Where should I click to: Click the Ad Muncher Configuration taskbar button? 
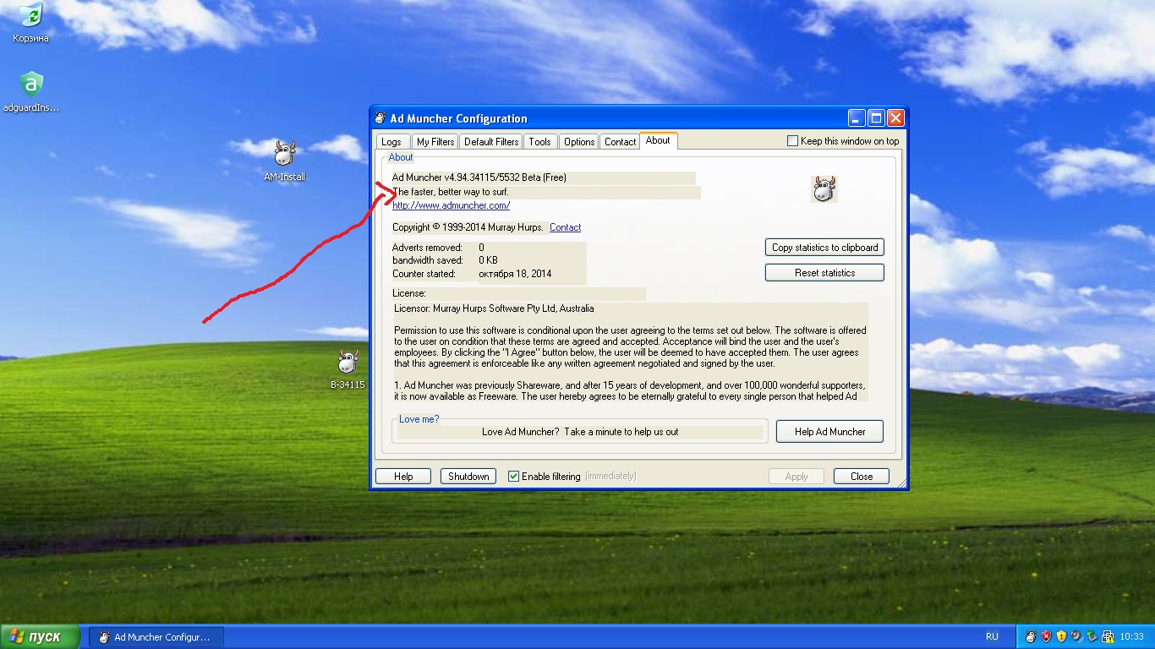156,636
